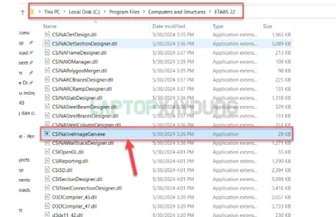
Task: Click the 3,416 KB size cell
Action: [x=281, y=188]
